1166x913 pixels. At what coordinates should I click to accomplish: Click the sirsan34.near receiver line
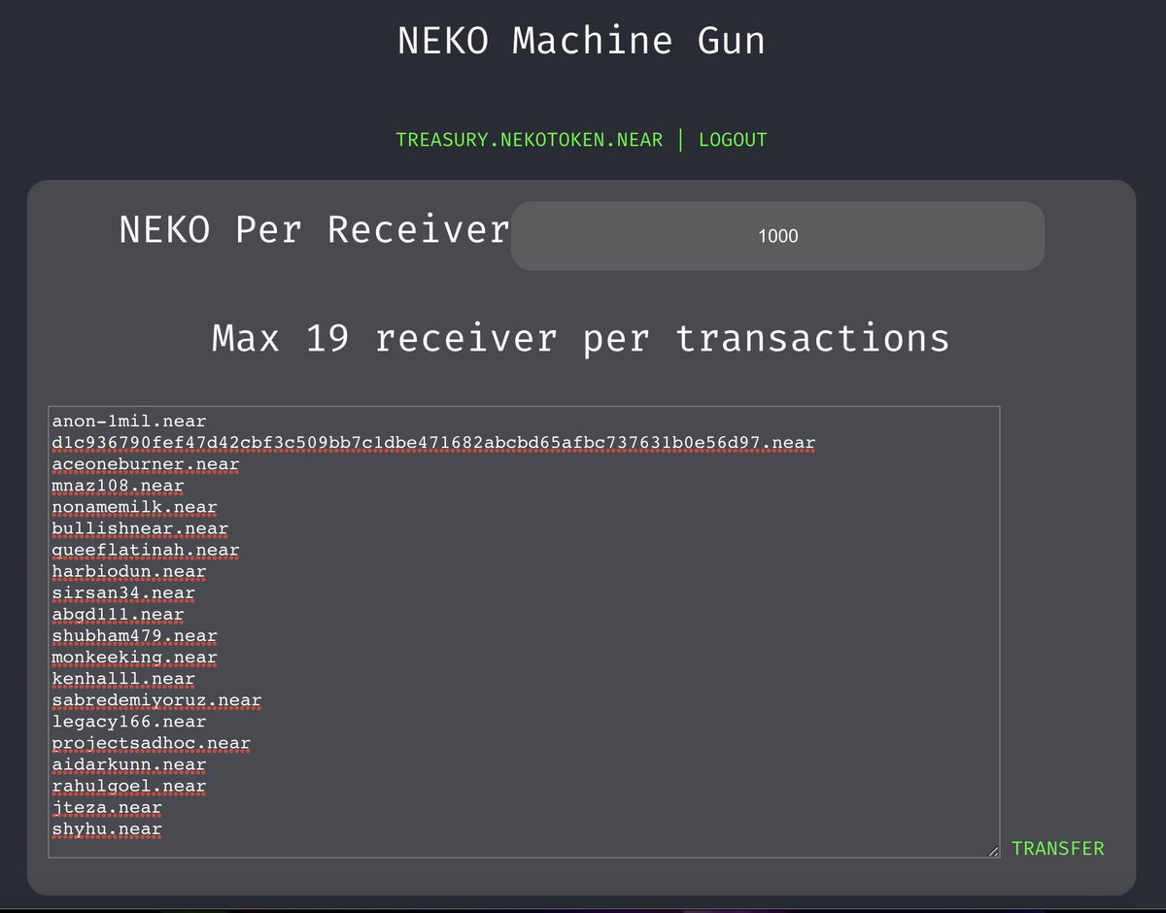point(123,592)
